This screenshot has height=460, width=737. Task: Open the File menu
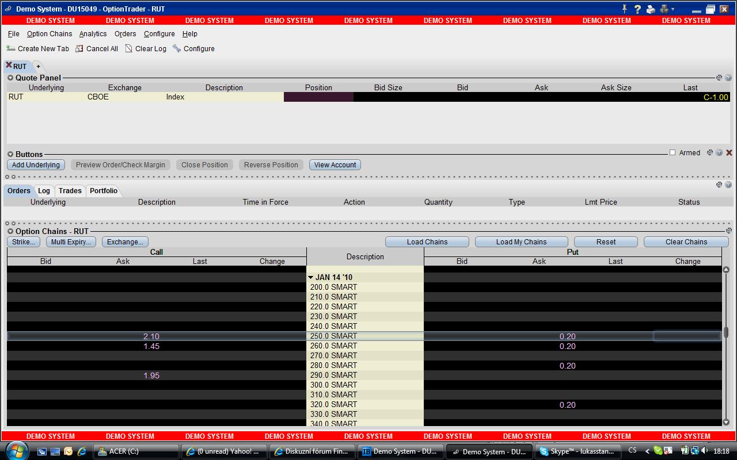[x=14, y=34]
